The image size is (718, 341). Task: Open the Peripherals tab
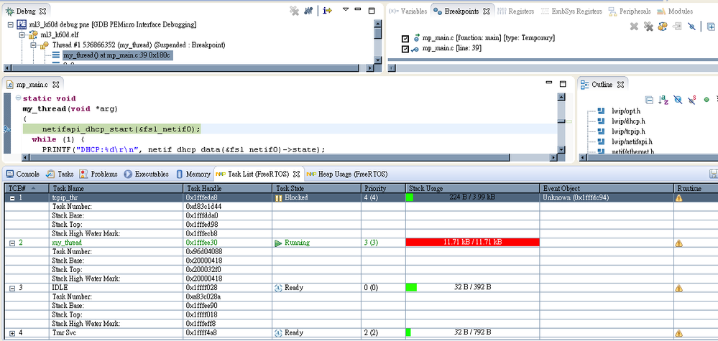click(630, 11)
